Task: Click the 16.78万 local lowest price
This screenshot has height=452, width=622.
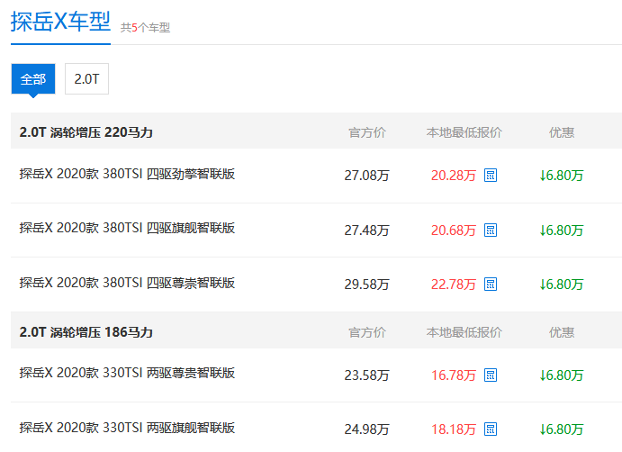Action: [453, 375]
